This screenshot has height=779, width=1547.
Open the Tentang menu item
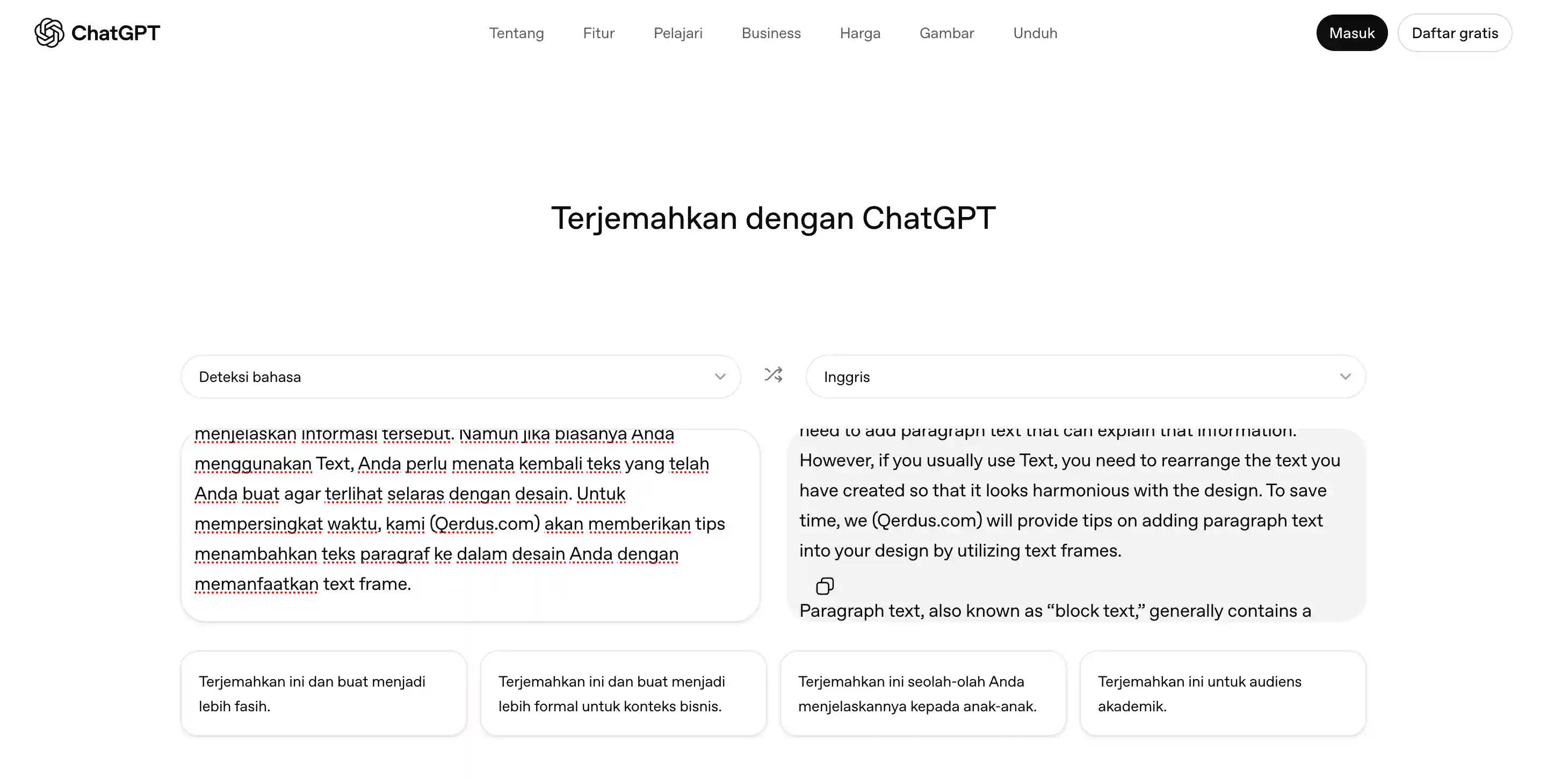tap(516, 33)
